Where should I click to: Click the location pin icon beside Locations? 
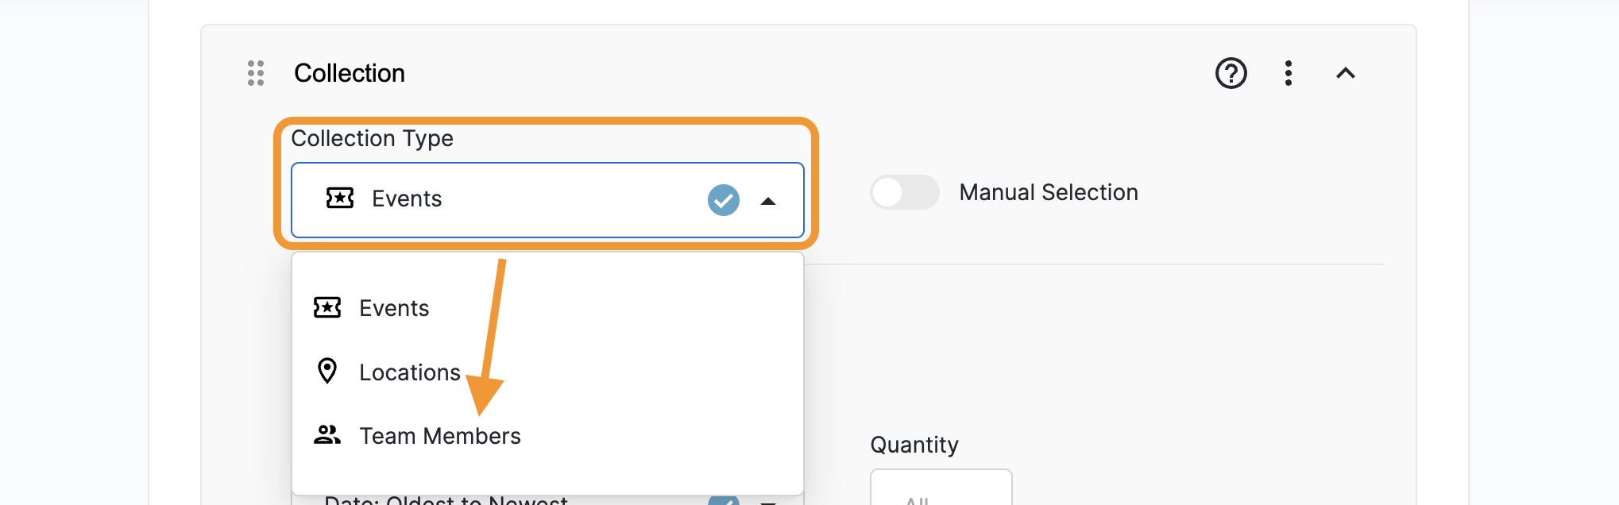pyautogui.click(x=327, y=371)
